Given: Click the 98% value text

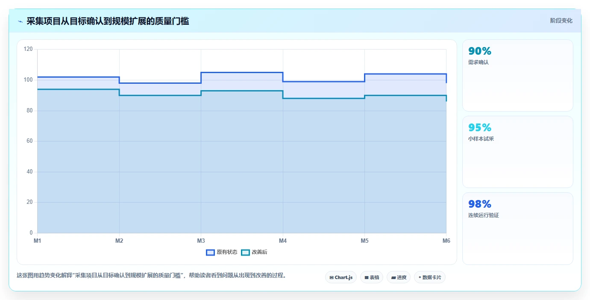Looking at the screenshot, I should (x=480, y=204).
